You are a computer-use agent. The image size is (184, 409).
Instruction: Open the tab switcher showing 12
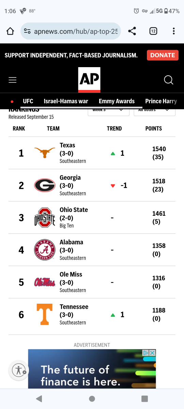[153, 31]
